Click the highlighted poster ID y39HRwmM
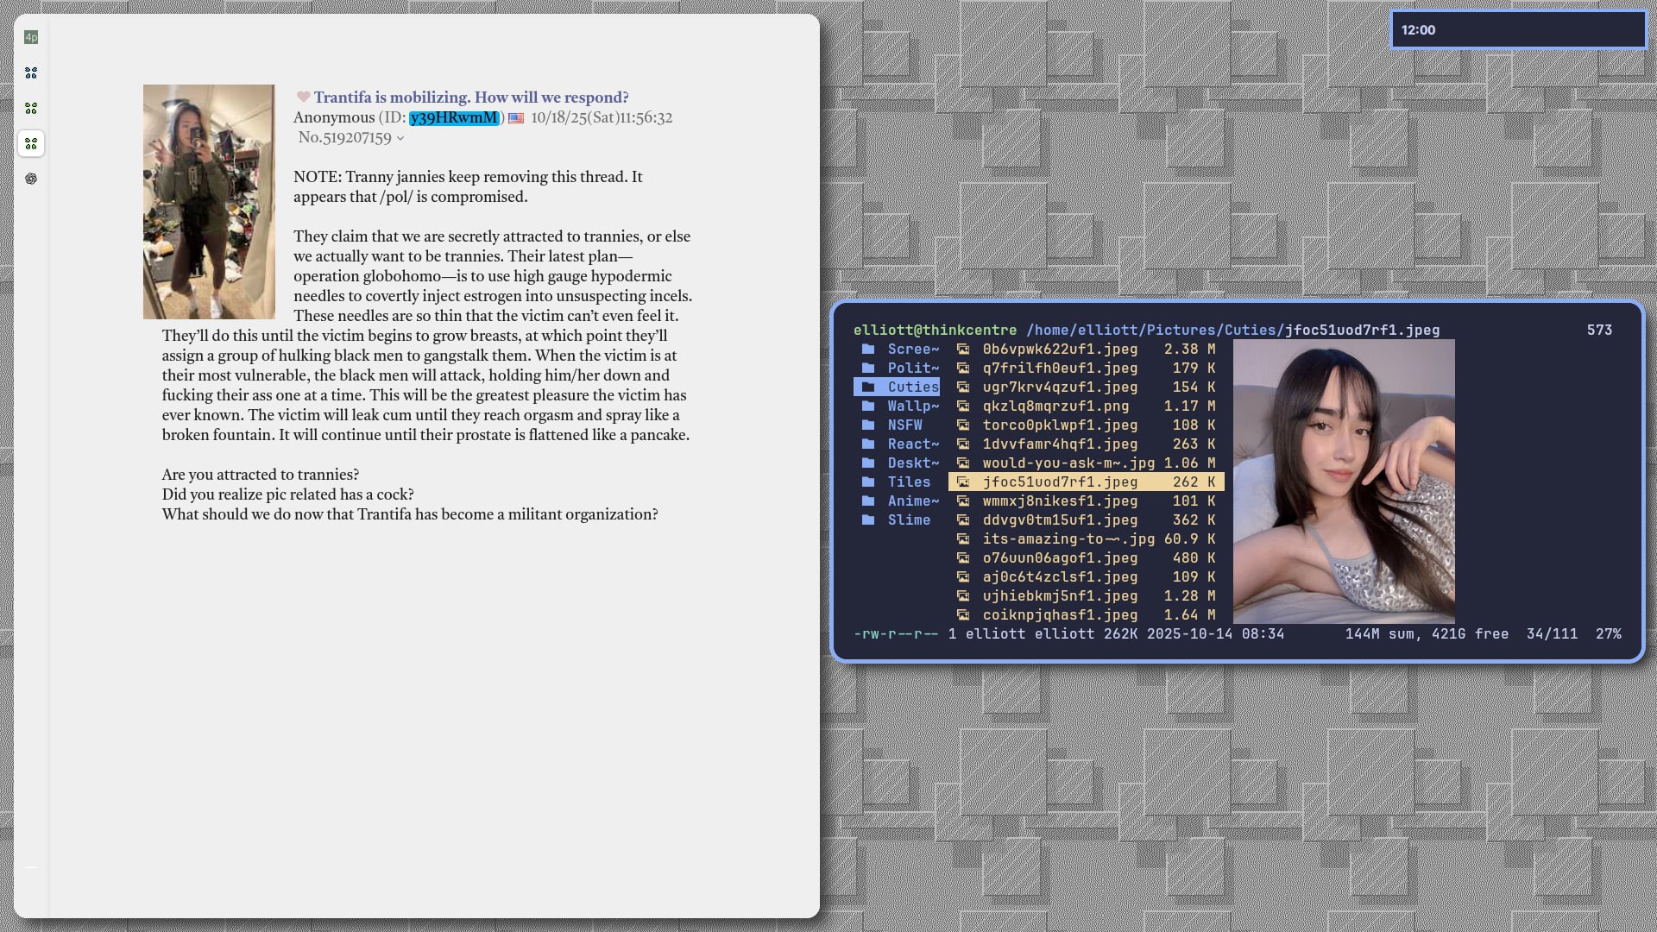This screenshot has width=1657, height=932. pos(454,118)
